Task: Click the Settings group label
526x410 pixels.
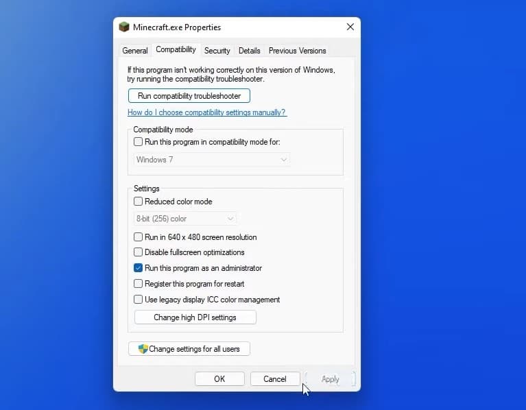Action: coord(146,189)
